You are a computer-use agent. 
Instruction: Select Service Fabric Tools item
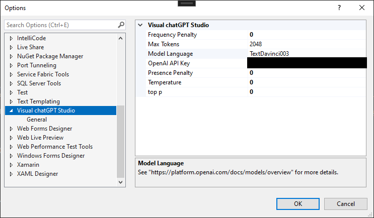pyautogui.click(x=43, y=74)
